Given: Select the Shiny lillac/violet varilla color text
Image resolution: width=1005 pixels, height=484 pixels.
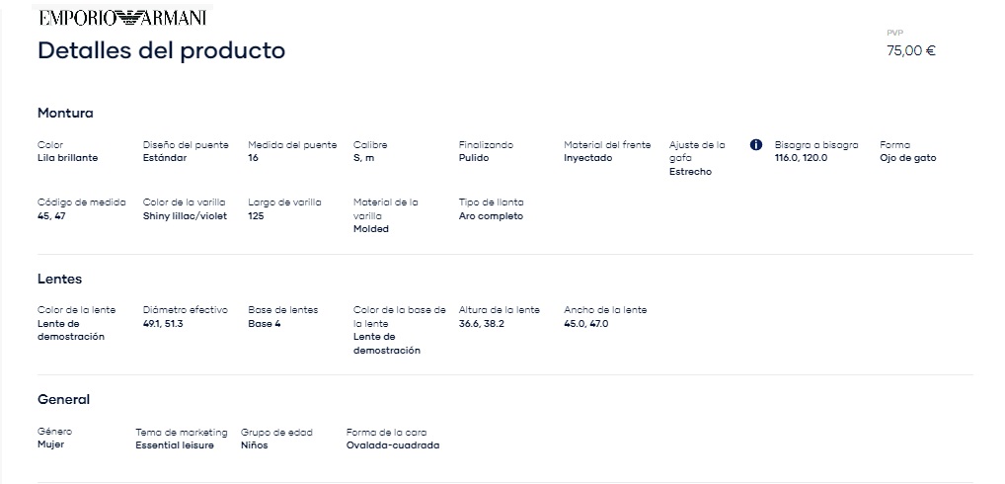Looking at the screenshot, I should tap(185, 216).
